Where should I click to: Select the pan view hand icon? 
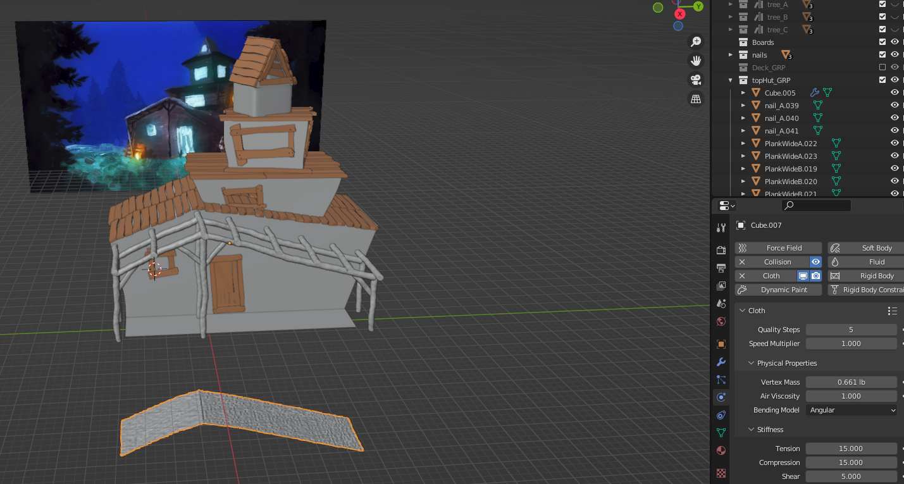click(x=696, y=61)
